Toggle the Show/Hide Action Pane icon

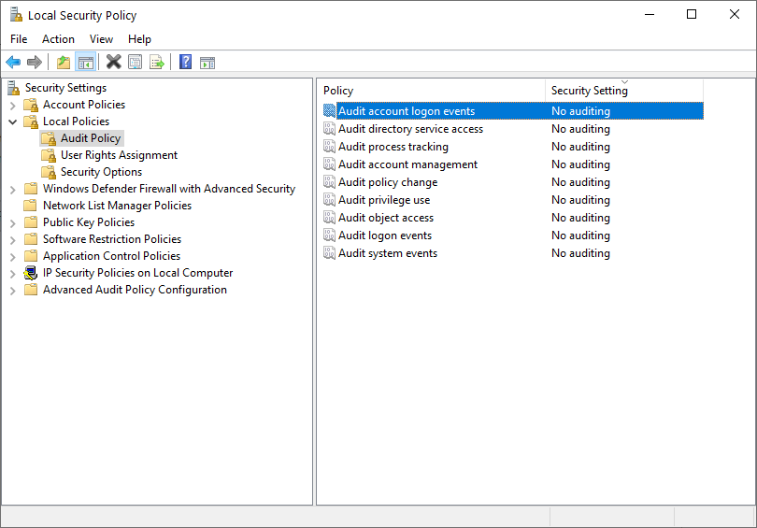click(207, 63)
